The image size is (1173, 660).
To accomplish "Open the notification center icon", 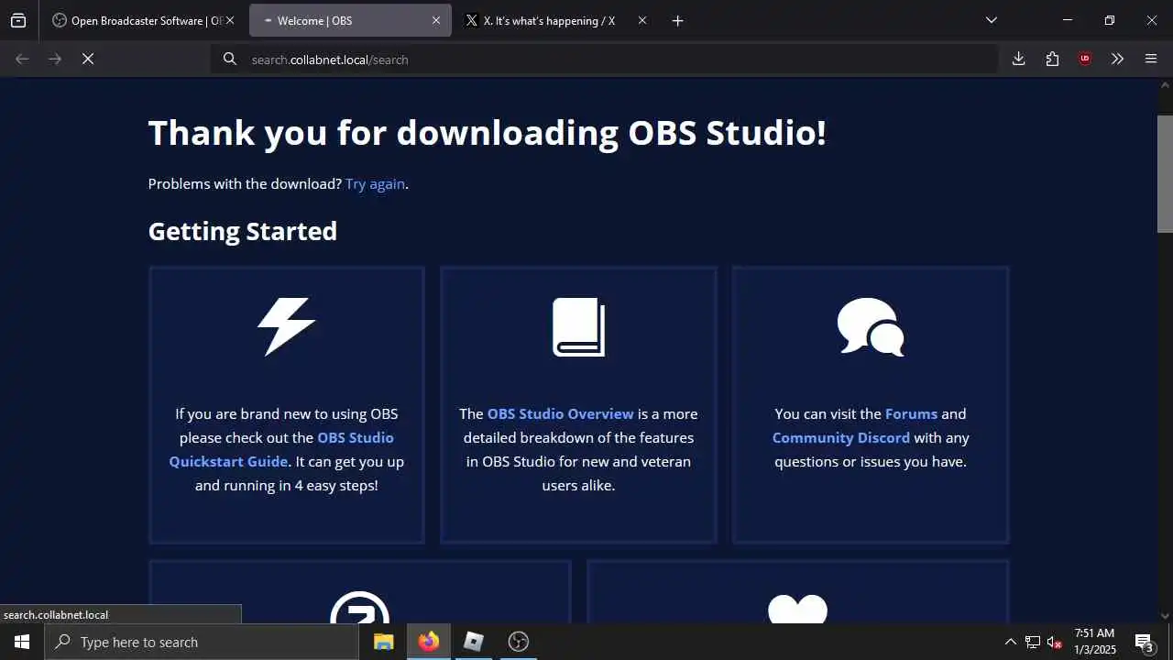I will click(1144, 642).
